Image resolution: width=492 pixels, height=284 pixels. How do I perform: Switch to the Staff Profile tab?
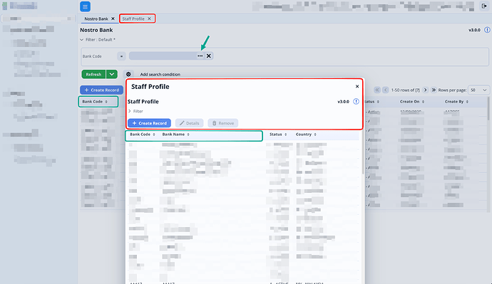[133, 19]
